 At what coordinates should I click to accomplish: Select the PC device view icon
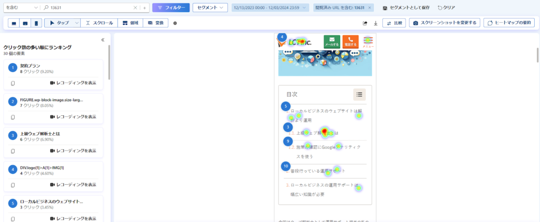click(x=14, y=23)
